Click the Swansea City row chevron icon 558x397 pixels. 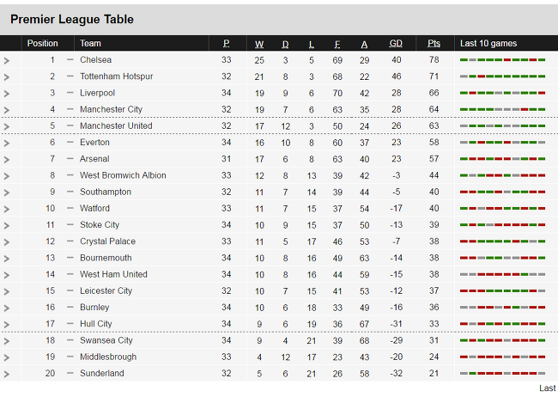point(7,341)
